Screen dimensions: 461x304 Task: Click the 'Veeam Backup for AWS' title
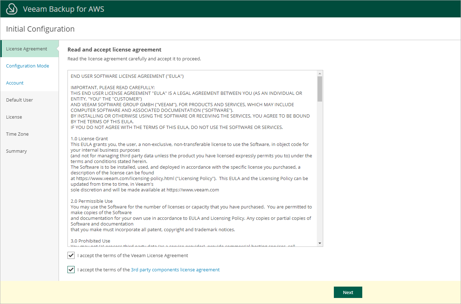point(64,9)
